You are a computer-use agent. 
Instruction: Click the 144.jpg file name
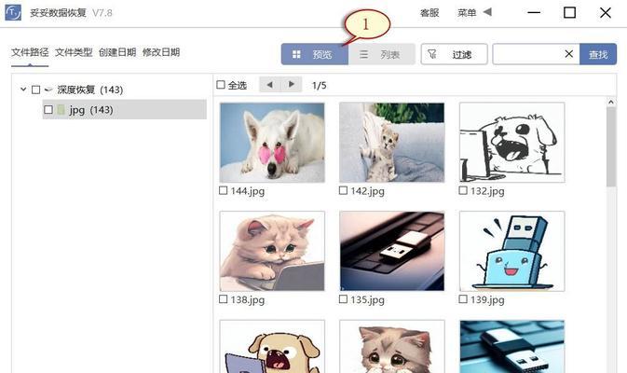click(x=248, y=191)
